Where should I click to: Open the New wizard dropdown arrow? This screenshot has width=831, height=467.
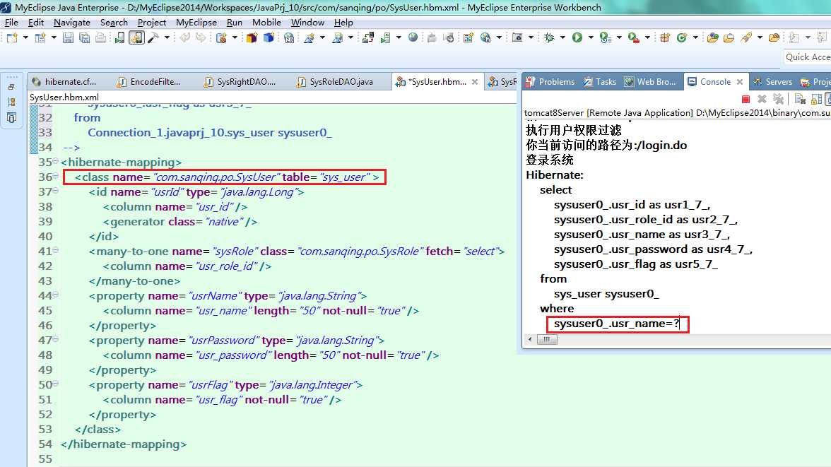click(x=25, y=37)
